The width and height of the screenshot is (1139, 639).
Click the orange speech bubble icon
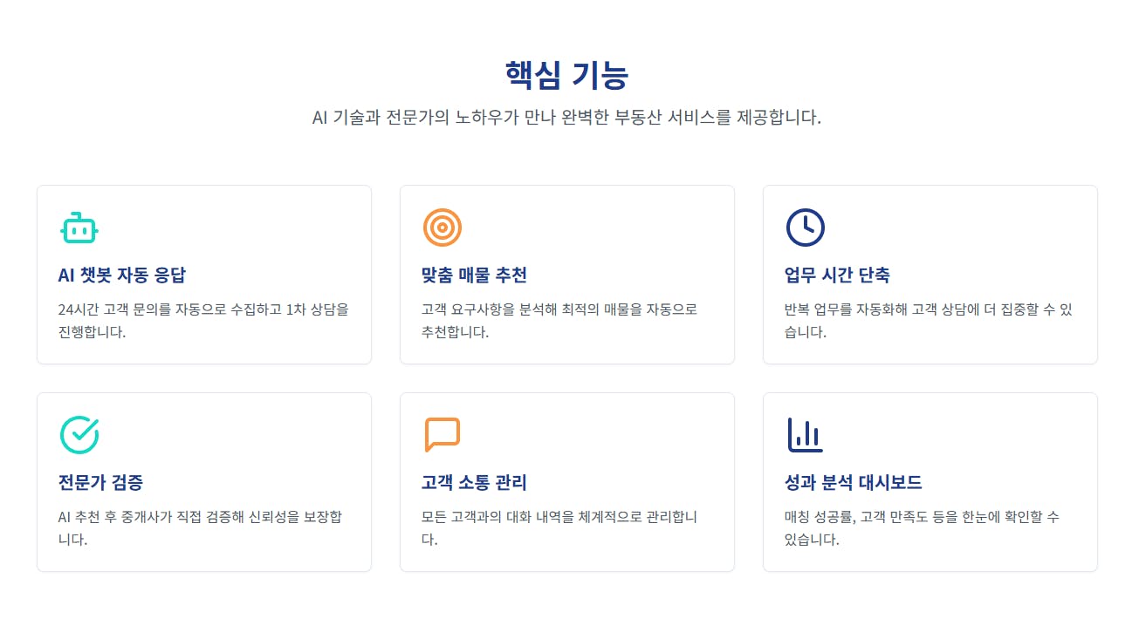click(x=443, y=435)
